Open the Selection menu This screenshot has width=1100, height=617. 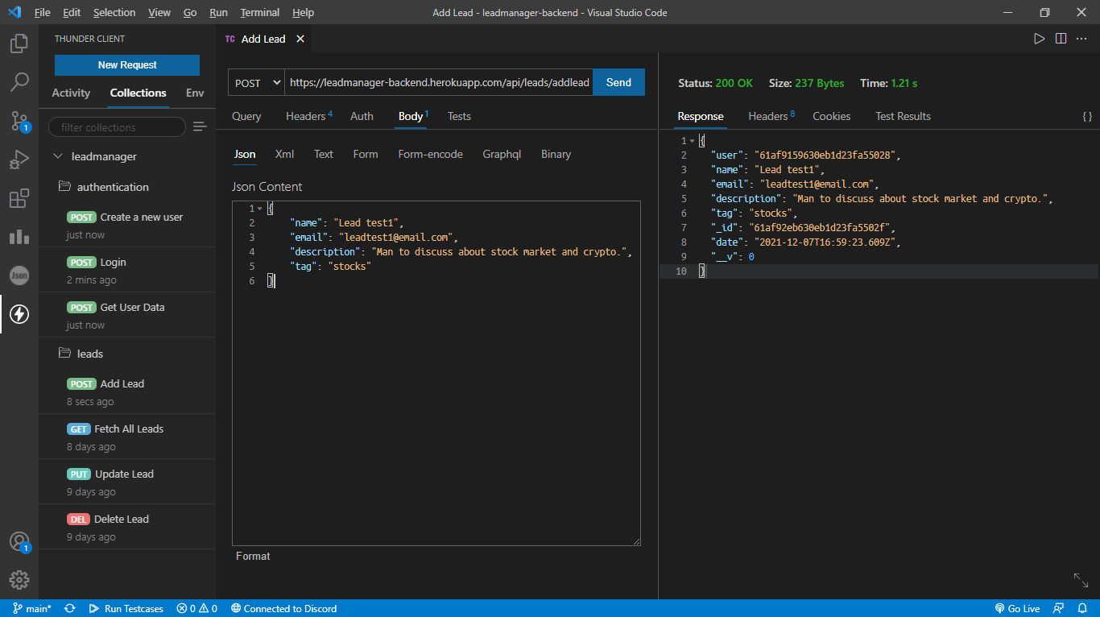pos(114,13)
